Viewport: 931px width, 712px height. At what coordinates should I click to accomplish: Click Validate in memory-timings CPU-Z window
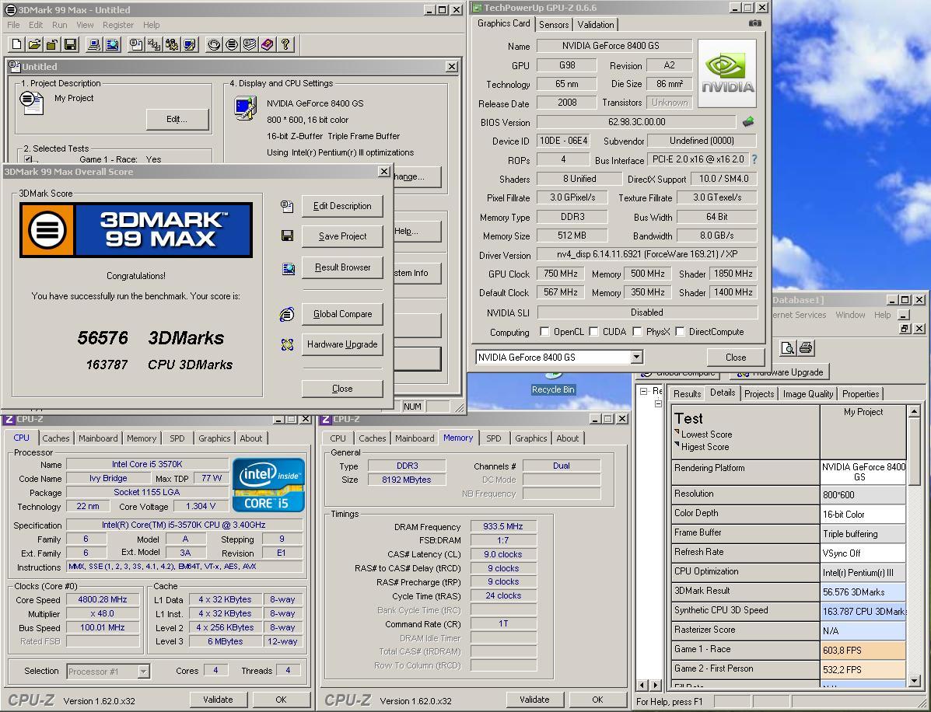tap(534, 700)
